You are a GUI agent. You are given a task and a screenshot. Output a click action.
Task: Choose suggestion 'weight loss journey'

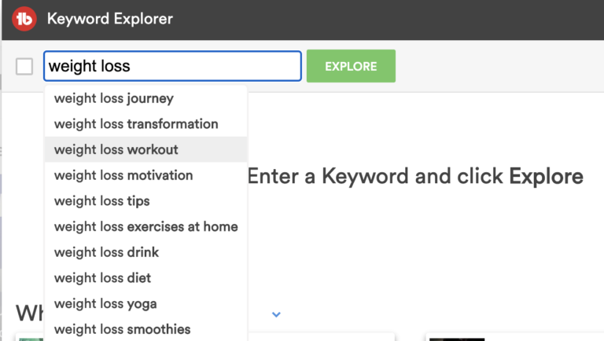pyautogui.click(x=146, y=98)
